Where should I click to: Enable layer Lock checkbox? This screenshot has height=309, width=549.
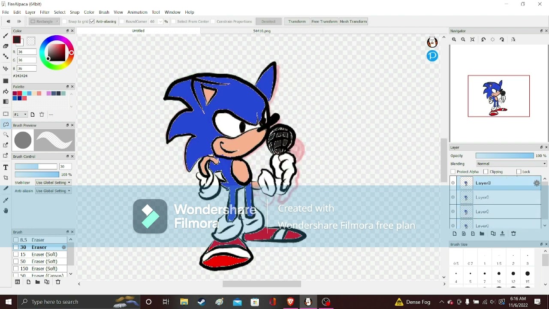pos(519,172)
